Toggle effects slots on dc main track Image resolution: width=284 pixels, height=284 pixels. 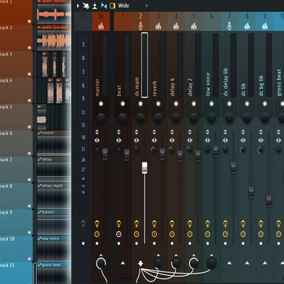[137, 224]
